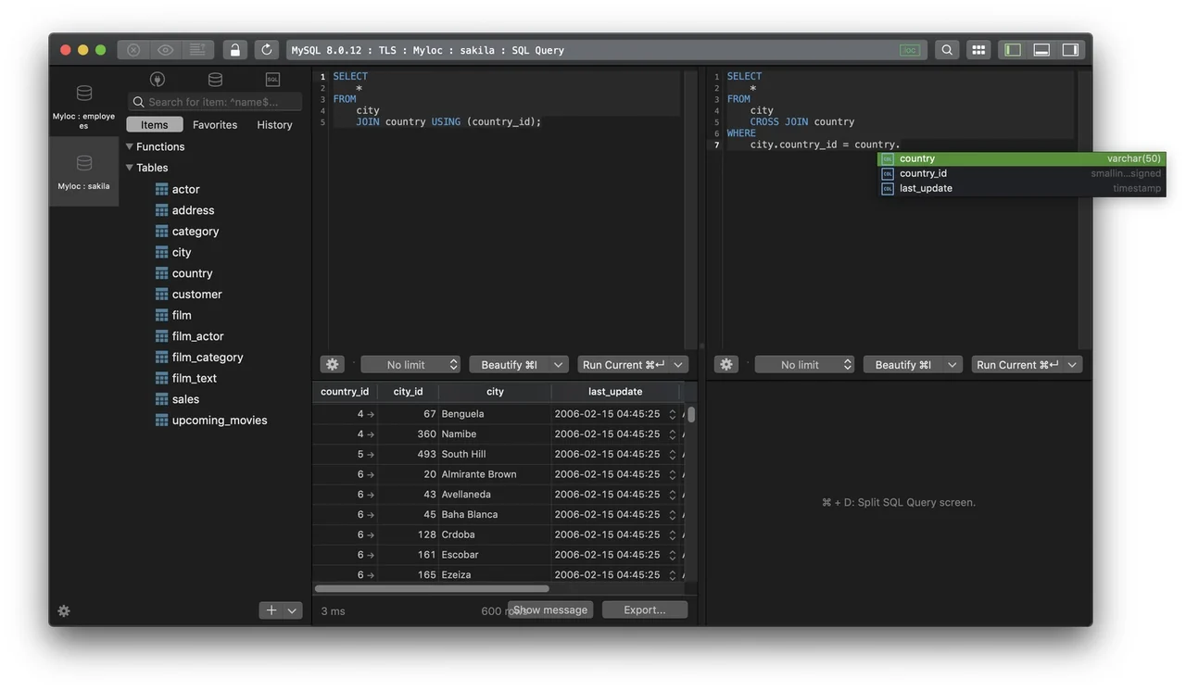The height and width of the screenshot is (691, 1186).
Task: Open the right pane's No limit dropdown
Action: pyautogui.click(x=804, y=365)
